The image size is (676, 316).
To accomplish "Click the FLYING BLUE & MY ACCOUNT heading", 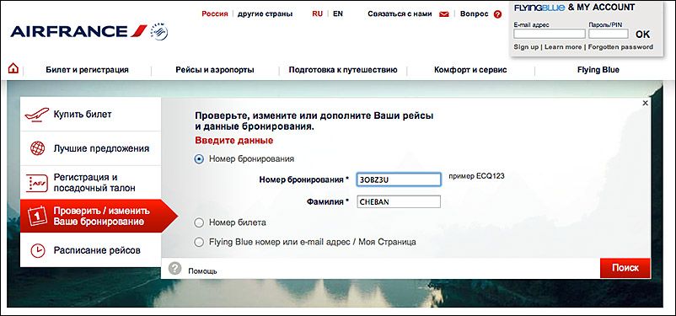I will [574, 8].
